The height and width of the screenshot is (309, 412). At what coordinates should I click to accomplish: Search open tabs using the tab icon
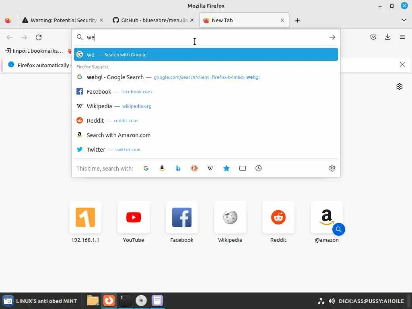pos(243,168)
